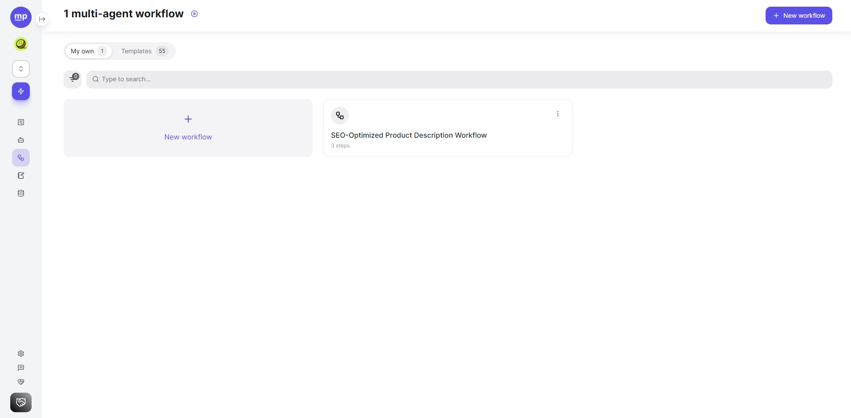
Task: Click the purple lightning bolt icon
Action: (21, 91)
